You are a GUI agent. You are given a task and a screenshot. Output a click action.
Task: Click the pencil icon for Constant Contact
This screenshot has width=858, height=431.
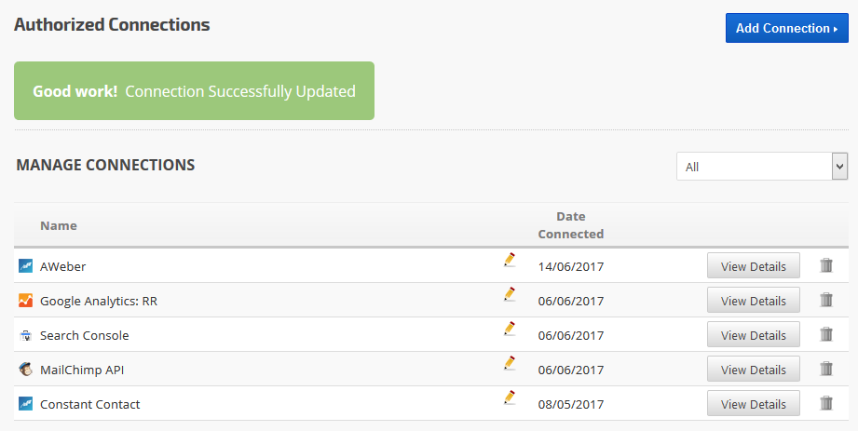[510, 397]
